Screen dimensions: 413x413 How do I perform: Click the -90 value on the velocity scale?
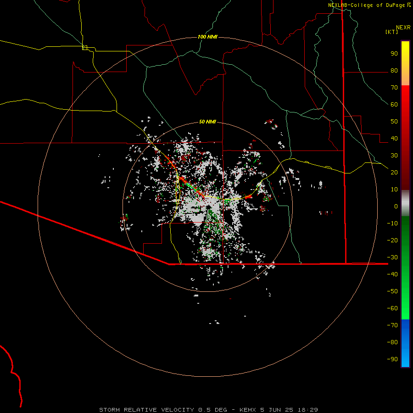pos(392,359)
